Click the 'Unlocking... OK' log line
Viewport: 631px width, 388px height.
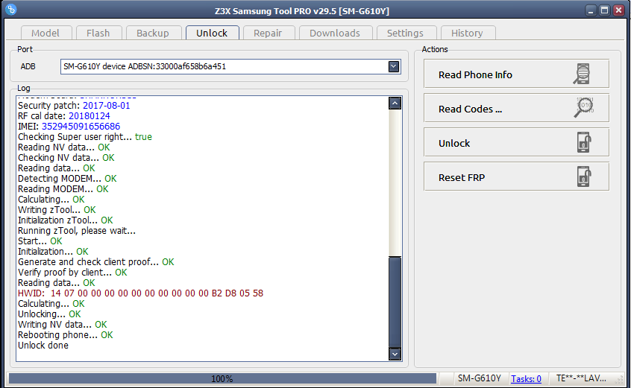[x=49, y=314]
